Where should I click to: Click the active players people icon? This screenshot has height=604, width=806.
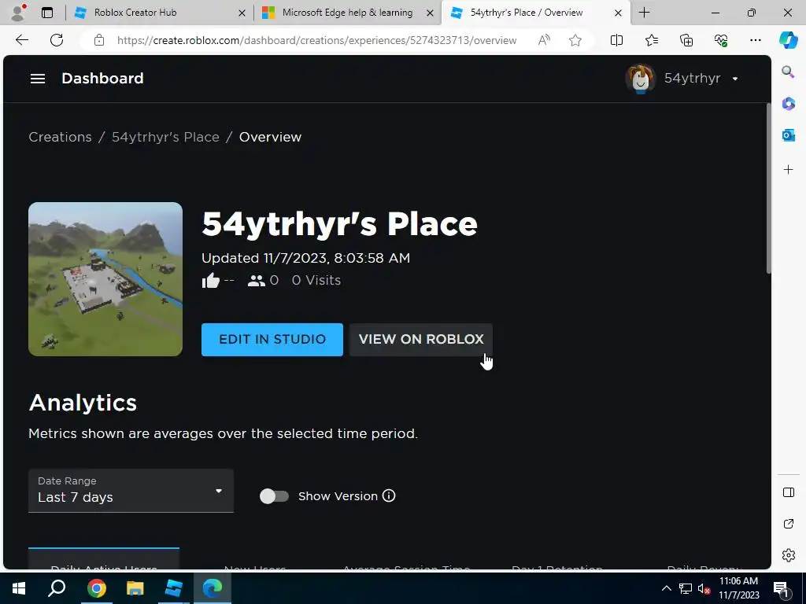click(x=256, y=281)
